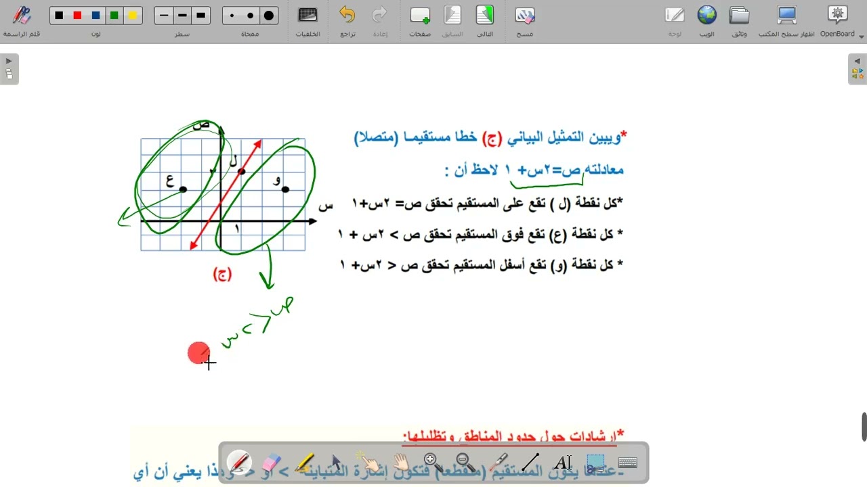Click the vertical scrollbar handle
The image size is (867, 487).
864,426
